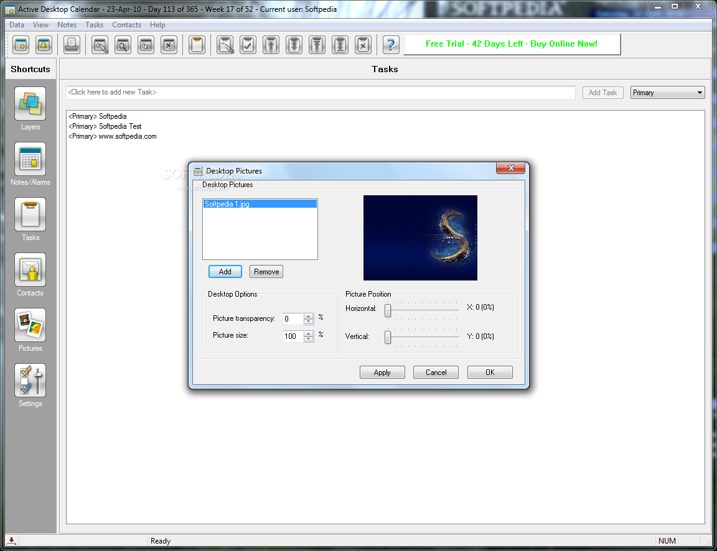Minimize the Active Desktop Calendar window
This screenshot has width=717, height=551.
click(x=657, y=6)
